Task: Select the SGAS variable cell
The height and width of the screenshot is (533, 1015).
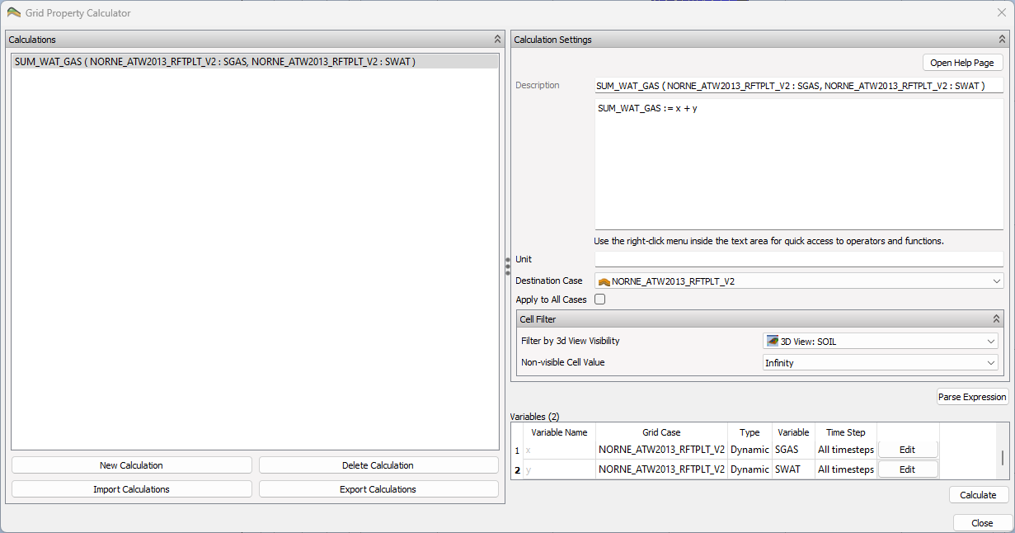Action: pyautogui.click(x=793, y=450)
